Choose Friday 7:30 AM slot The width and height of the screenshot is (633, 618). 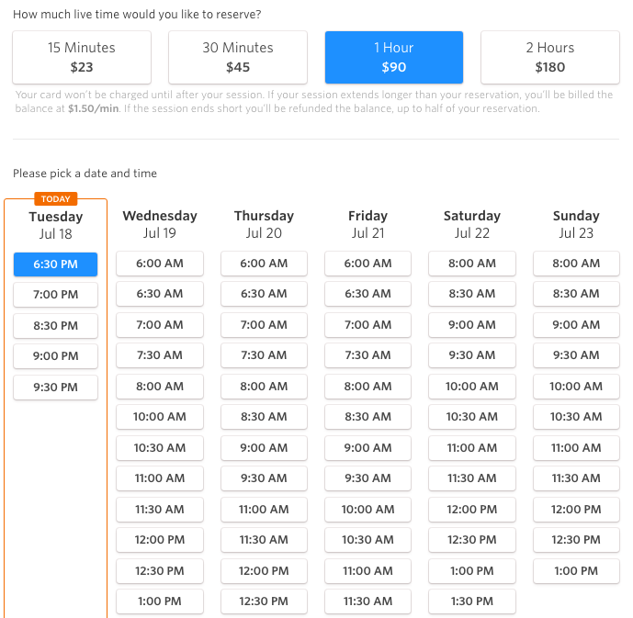tap(367, 355)
